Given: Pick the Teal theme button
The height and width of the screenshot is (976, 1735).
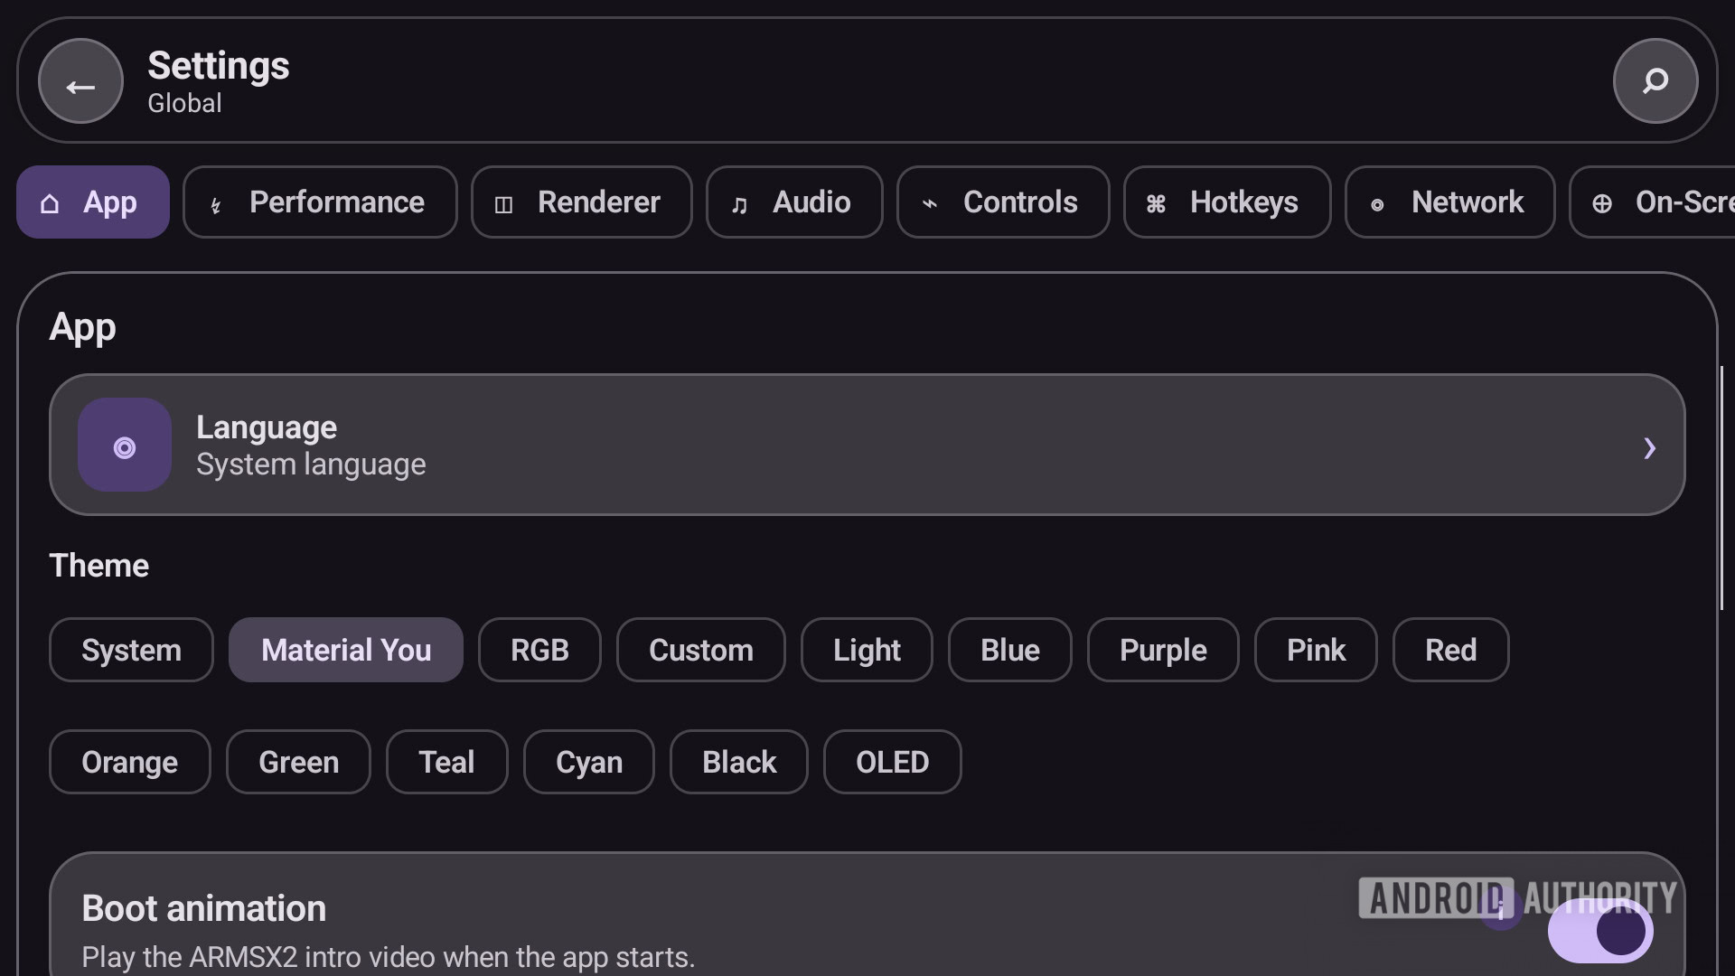Looking at the screenshot, I should [446, 762].
